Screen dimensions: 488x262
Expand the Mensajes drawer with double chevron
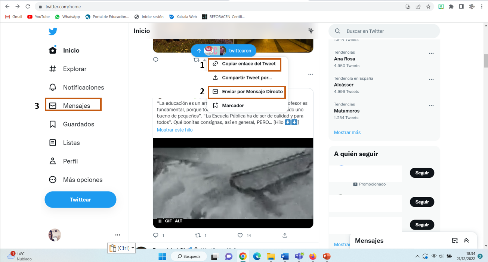(x=466, y=240)
